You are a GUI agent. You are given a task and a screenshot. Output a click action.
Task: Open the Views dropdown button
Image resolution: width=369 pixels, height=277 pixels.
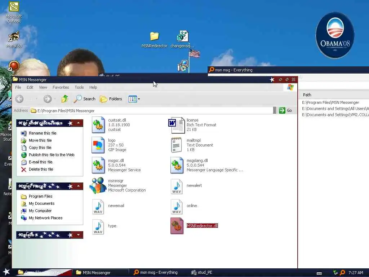tap(134, 99)
